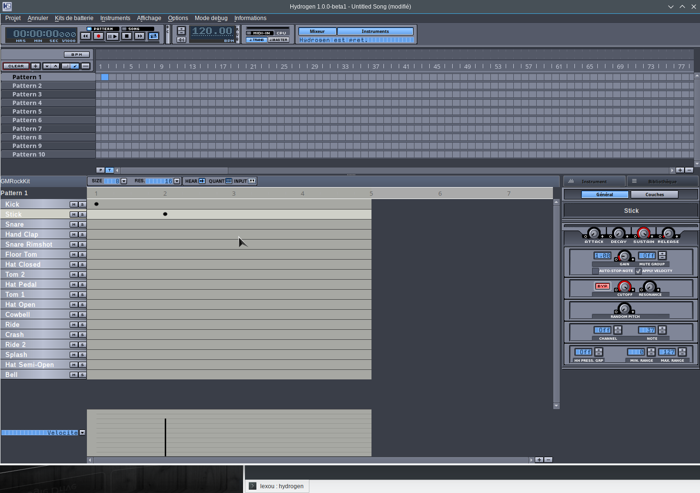Click the Stick instrument name field
This screenshot has height=493, width=700.
click(631, 210)
